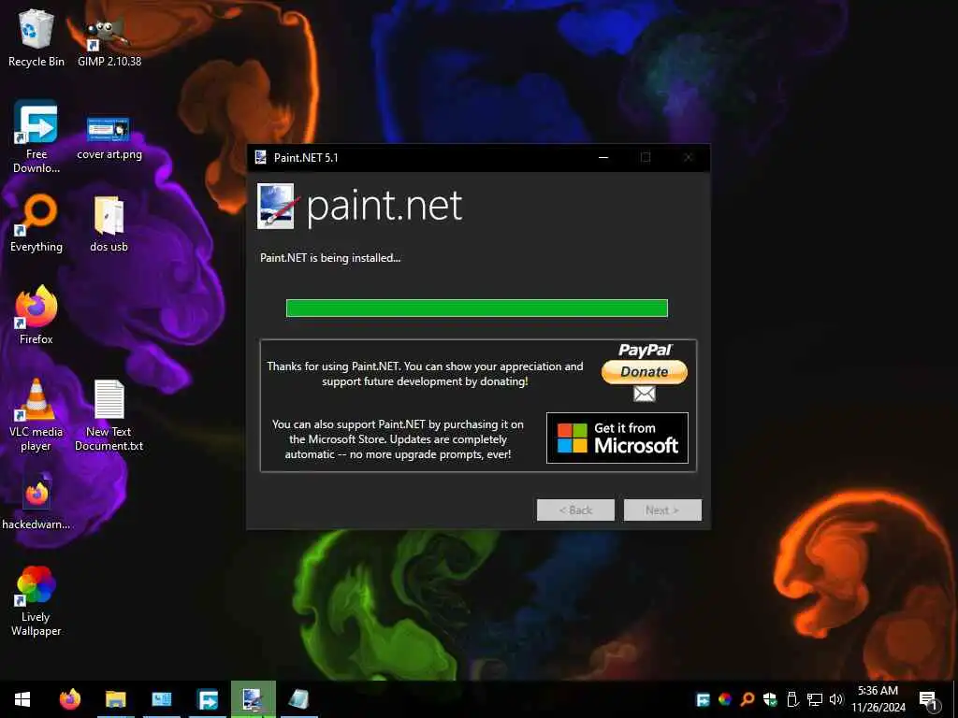Screen dimensions: 958x718
Task: Select the dos usb folder on desktop
Action: (x=109, y=223)
